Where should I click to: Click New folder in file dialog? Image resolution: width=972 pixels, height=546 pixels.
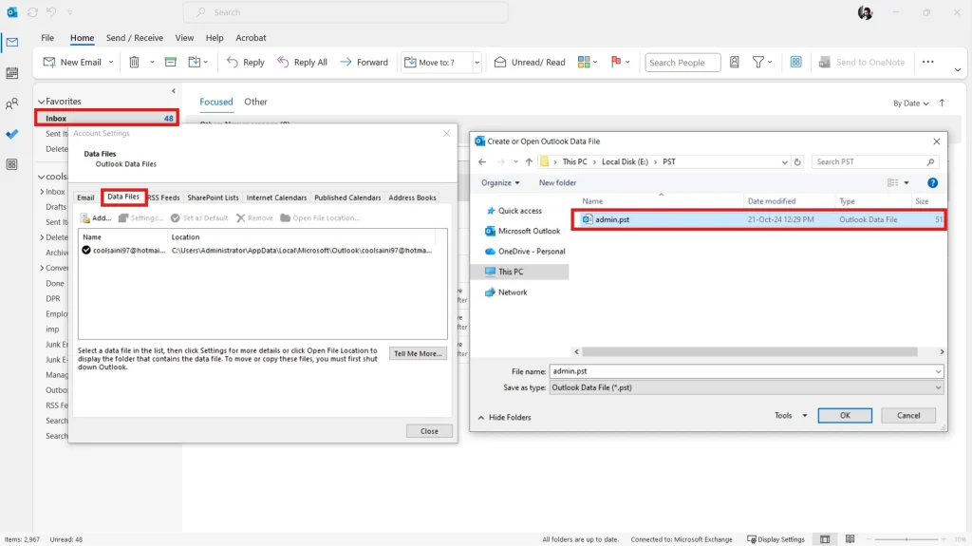[557, 183]
